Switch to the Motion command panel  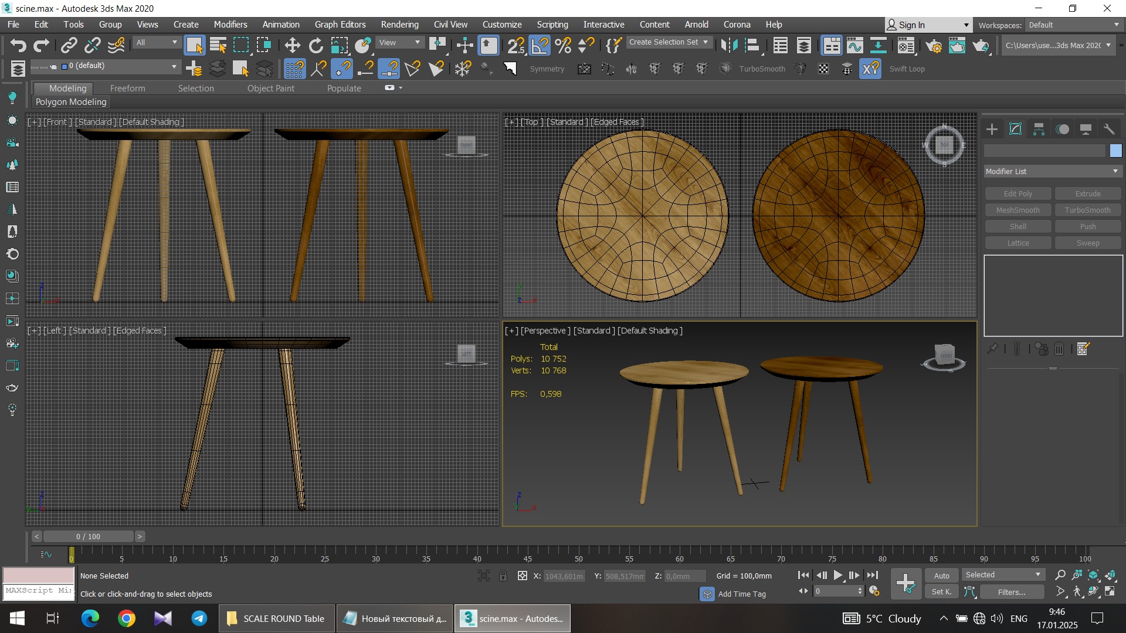pyautogui.click(x=1062, y=129)
